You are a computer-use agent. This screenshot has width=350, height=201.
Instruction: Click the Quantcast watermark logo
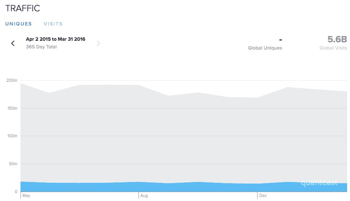click(x=319, y=183)
